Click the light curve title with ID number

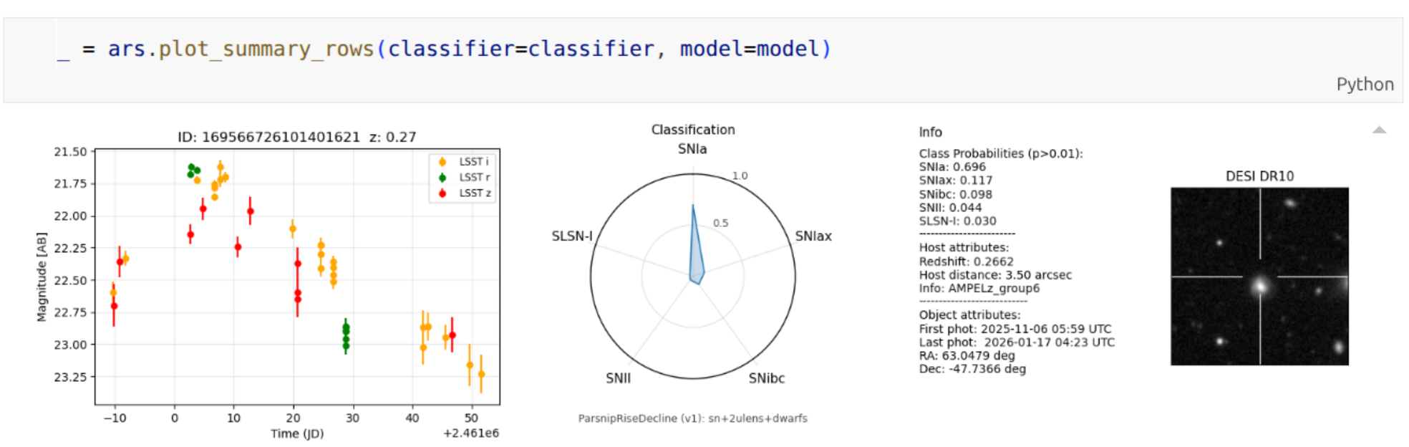pyautogui.click(x=296, y=137)
